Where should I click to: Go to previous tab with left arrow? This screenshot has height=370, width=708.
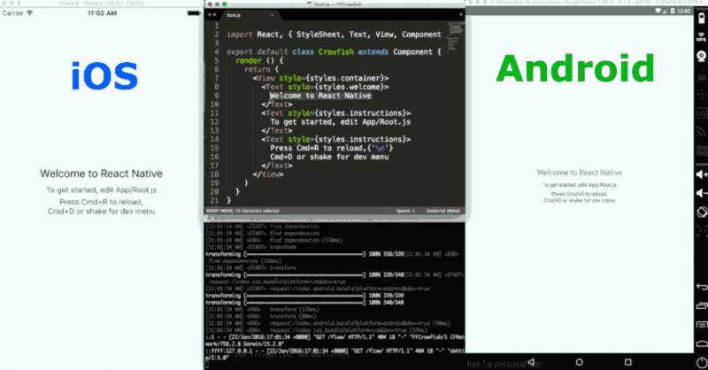tap(209, 15)
